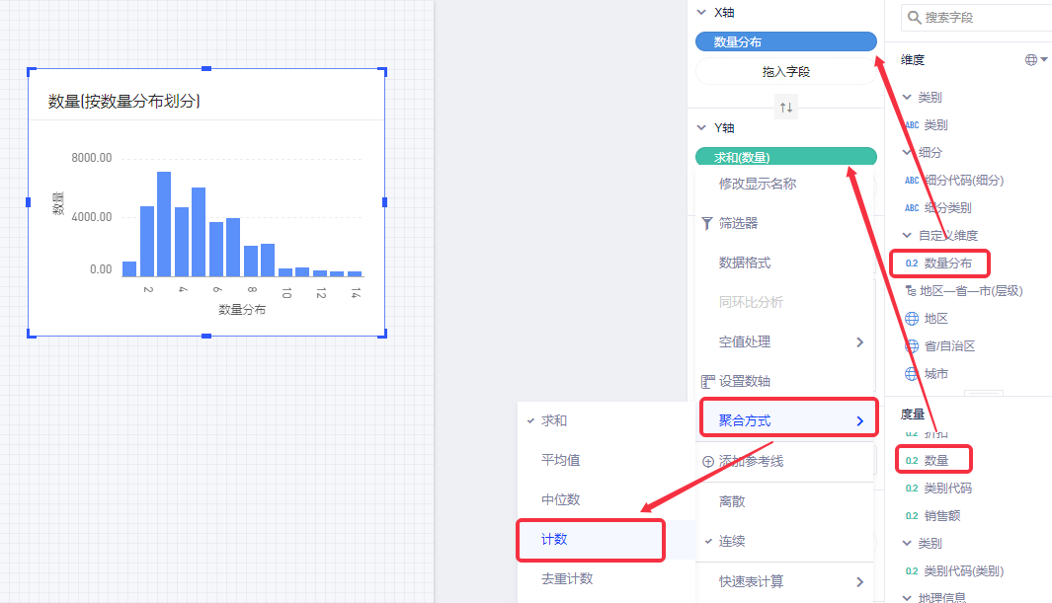Click the 设置数轴 axis settings icon
The height and width of the screenshot is (603, 1052).
tap(706, 382)
